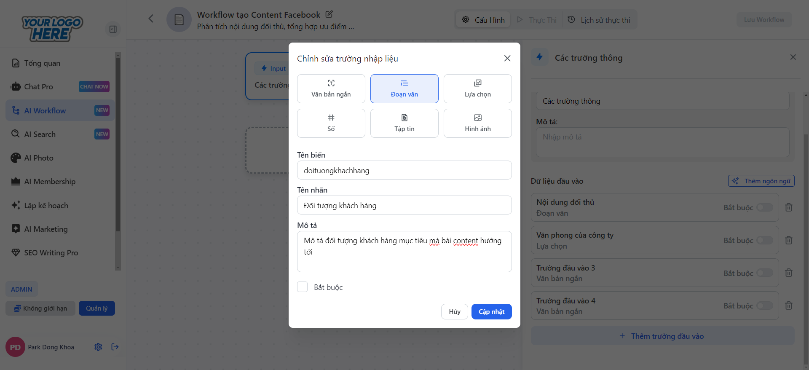Open AI Search in sidebar
This screenshot has height=370, width=809.
pyautogui.click(x=40, y=134)
